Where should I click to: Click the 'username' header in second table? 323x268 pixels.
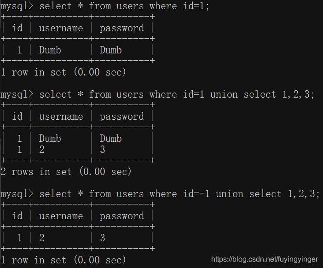pyautogui.click(x=61, y=117)
